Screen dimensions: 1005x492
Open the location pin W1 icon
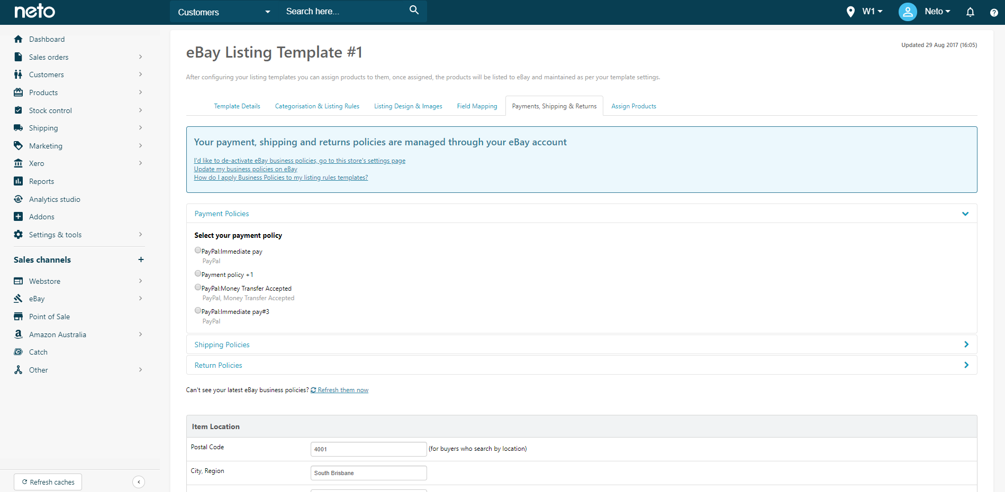pyautogui.click(x=850, y=12)
